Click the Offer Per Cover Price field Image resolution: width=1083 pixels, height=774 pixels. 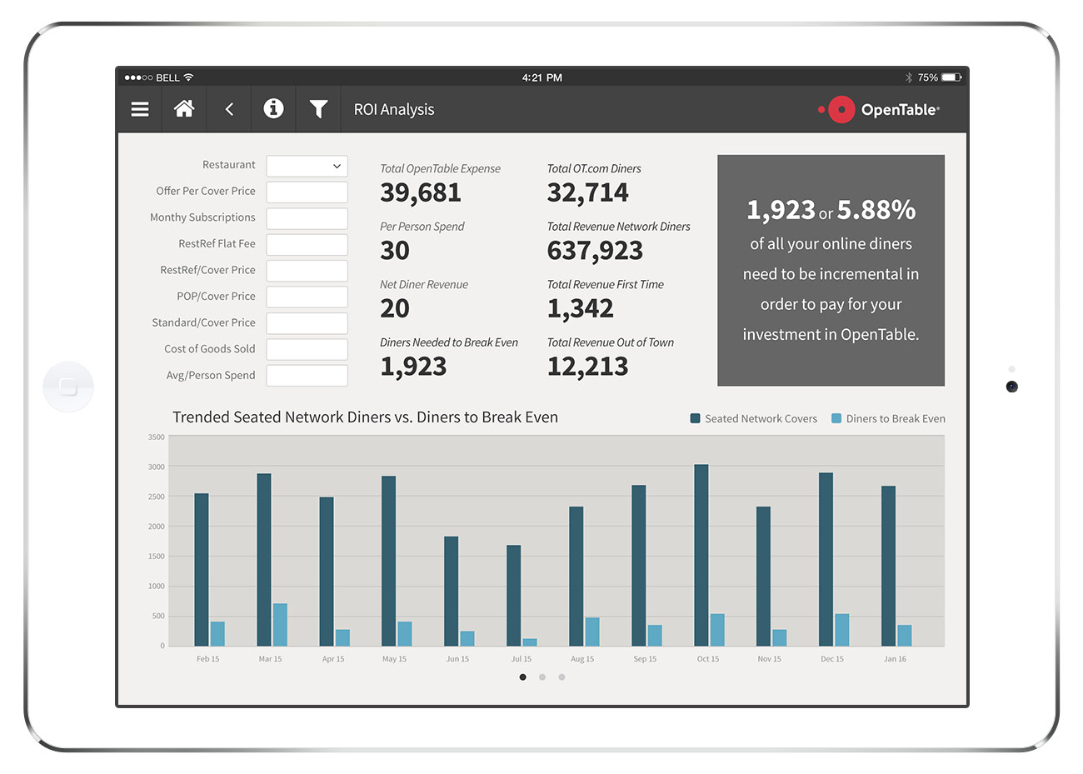click(x=307, y=192)
